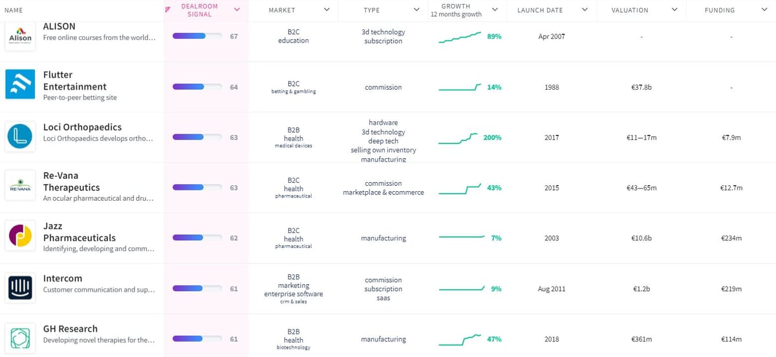Expand the Dealroom Signal column dropdown
776x357 pixels.
click(237, 10)
